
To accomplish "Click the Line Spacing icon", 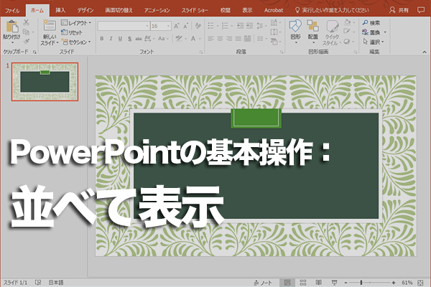I will pos(260,26).
